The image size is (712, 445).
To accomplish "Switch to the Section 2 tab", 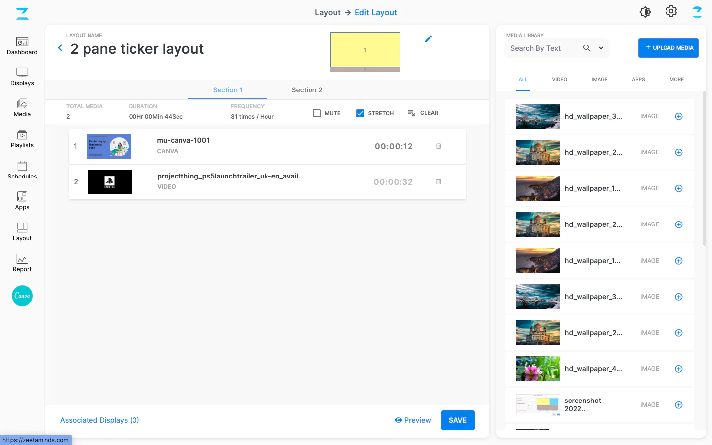I will tap(307, 90).
